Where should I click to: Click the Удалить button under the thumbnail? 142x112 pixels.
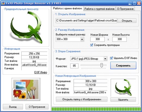click(123, 100)
